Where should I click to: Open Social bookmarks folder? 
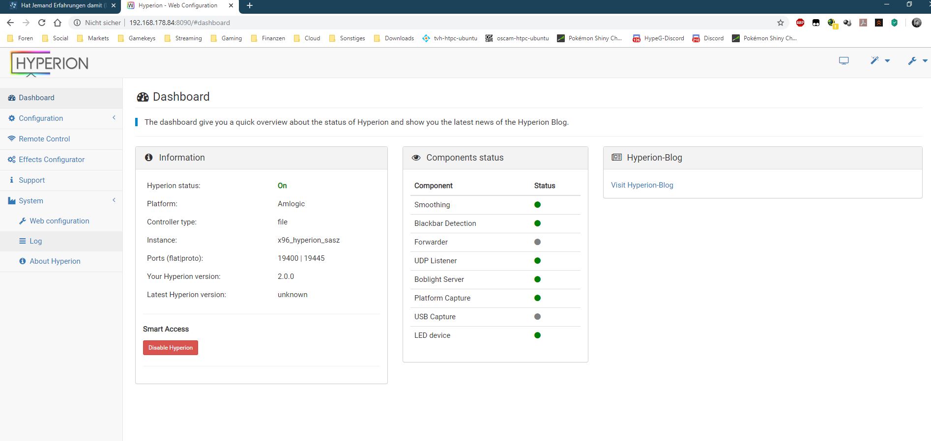coord(56,38)
